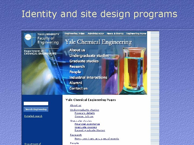The height and width of the screenshot is (145, 194).
Task: Follow the Detailed search link
Action: (33, 116)
